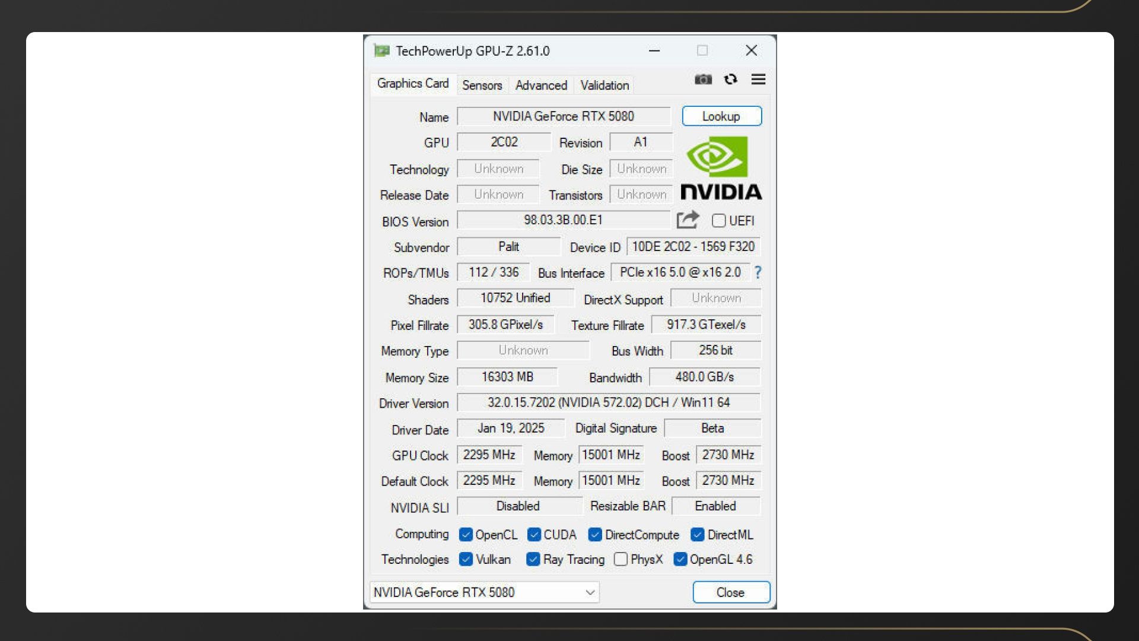The width and height of the screenshot is (1139, 641).
Task: Toggle the OpenCL checkbox
Action: [x=466, y=535]
